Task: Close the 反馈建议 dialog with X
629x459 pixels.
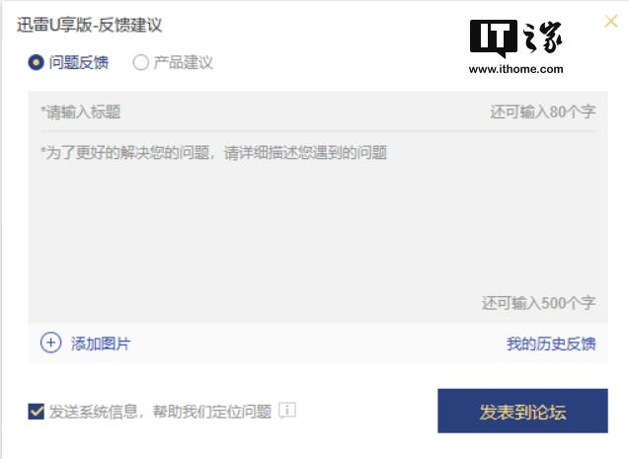Action: 611,22
